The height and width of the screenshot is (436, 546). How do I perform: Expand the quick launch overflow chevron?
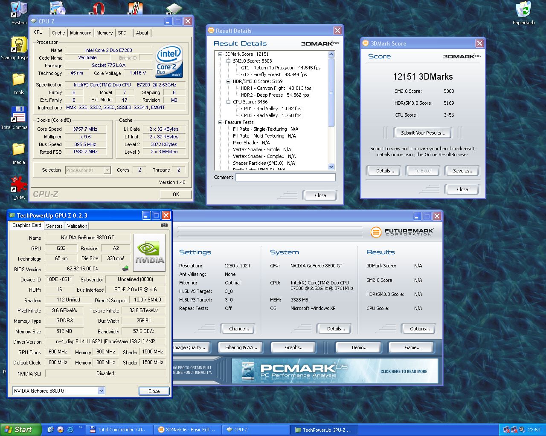[81, 427]
